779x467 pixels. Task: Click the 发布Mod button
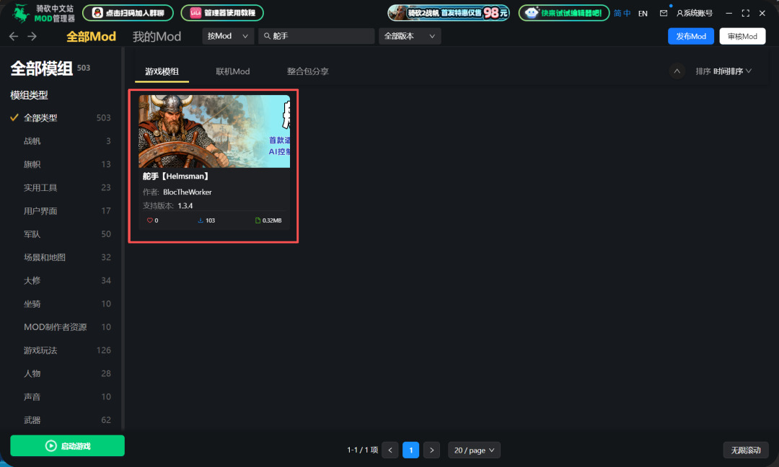tap(690, 36)
